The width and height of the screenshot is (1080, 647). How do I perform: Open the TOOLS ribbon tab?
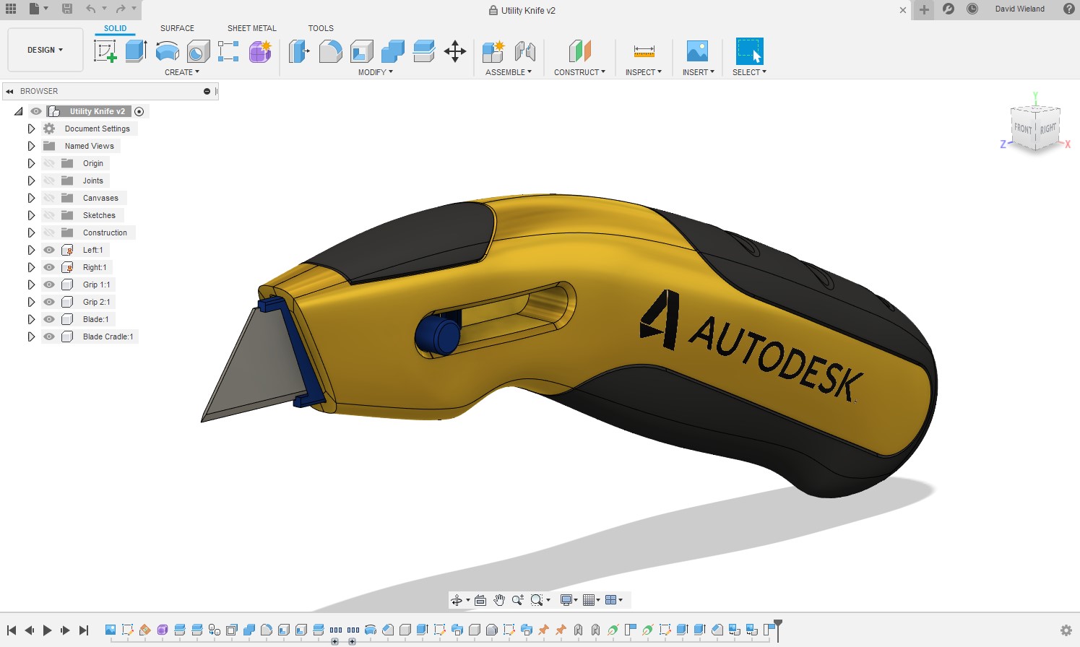[x=320, y=27]
